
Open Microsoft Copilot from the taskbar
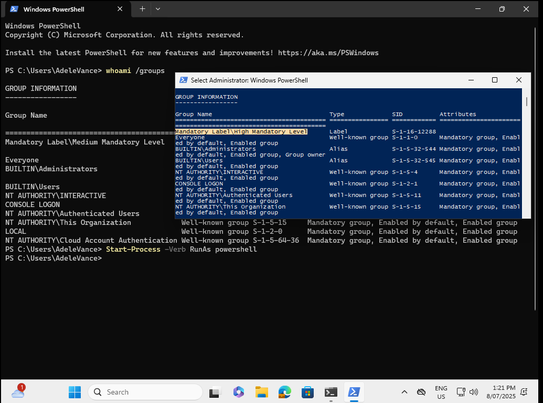(239, 392)
